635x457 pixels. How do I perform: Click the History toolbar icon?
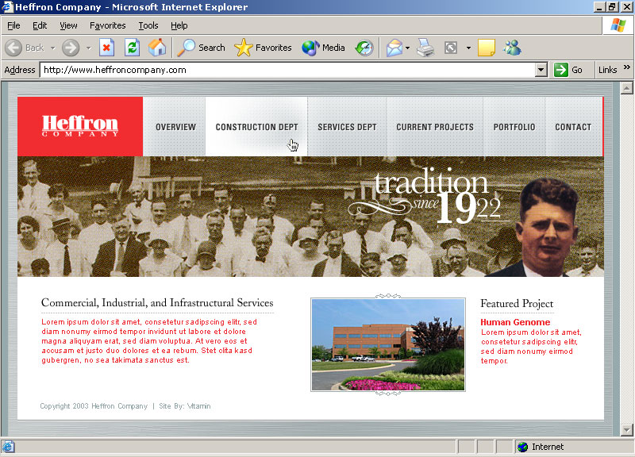point(364,48)
